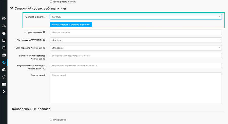Viewport: 228px width, 124px height.
Task: Click the dollar billing sidebar icon
Action: click(4, 84)
